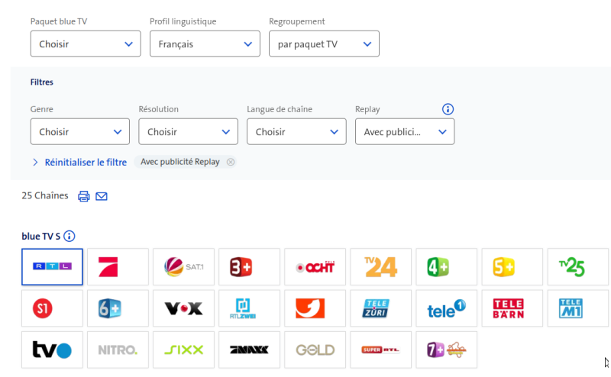Open the Paquet blue TV dropdown
611x377 pixels.
[x=86, y=44]
